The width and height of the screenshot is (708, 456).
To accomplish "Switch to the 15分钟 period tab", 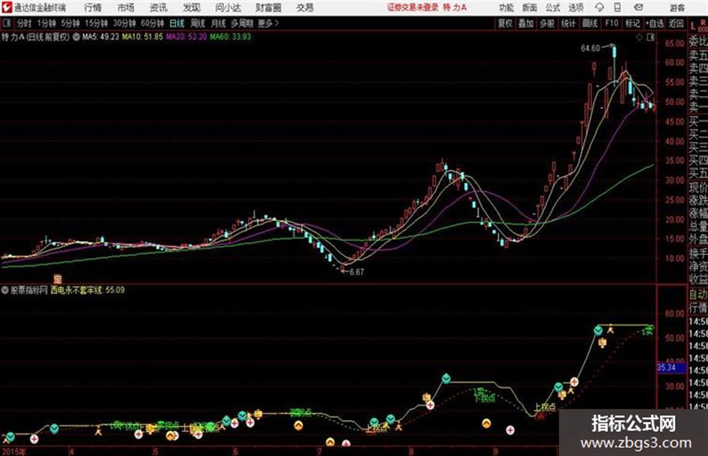I will click(96, 23).
